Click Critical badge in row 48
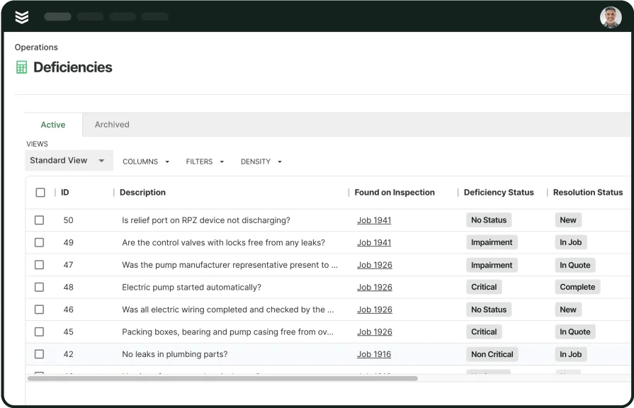 click(484, 287)
